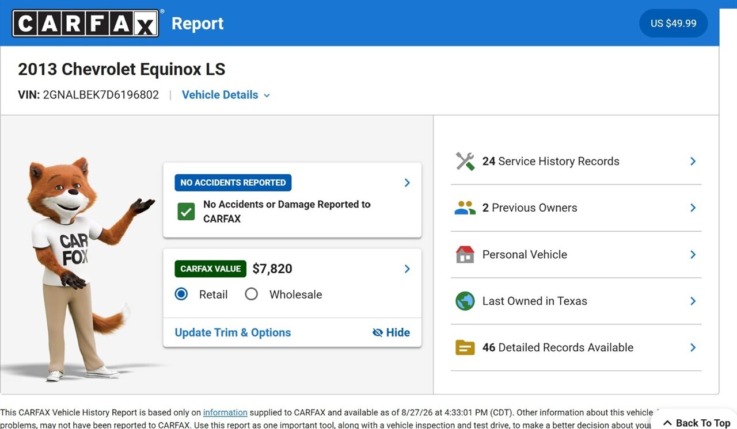
Task: Click the wrench Service History icon
Action: tap(465, 161)
